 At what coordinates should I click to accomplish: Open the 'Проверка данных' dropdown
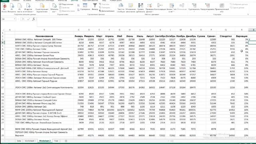coord(149,8)
